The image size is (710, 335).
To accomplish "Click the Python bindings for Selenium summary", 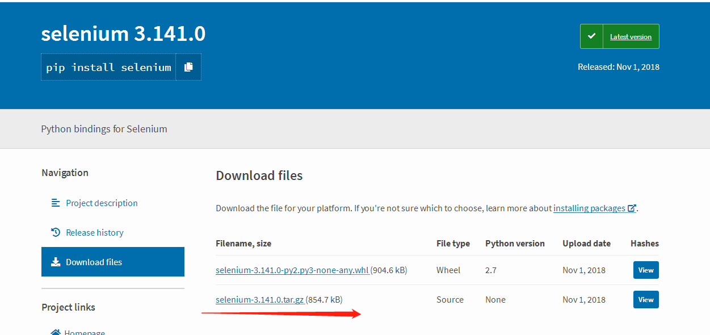I will tap(104, 129).
